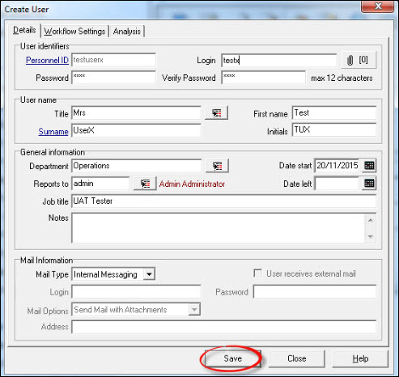
Task: Open the Date left calendar picker
Action: pyautogui.click(x=369, y=184)
